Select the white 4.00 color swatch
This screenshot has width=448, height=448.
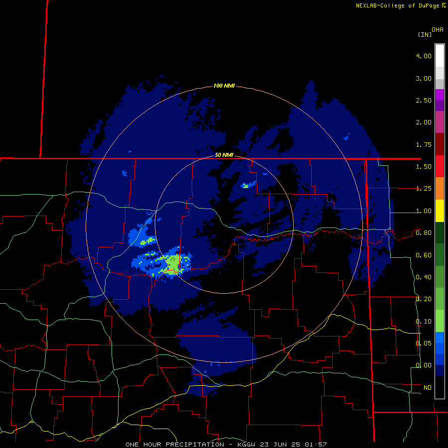(x=440, y=56)
